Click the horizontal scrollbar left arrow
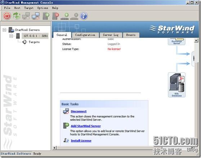 pyautogui.click(x=54, y=148)
